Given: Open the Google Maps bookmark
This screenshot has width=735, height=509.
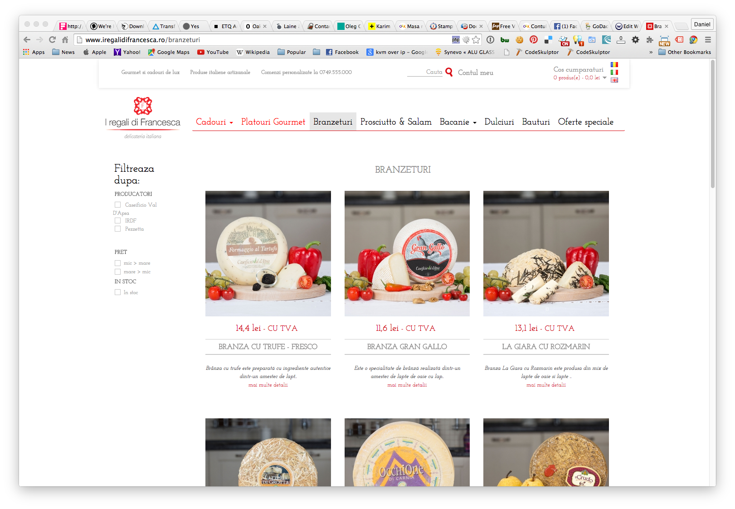Looking at the screenshot, I should (169, 52).
